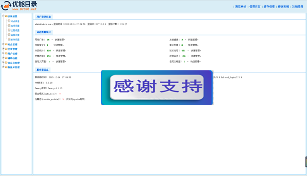307x176 pixels.
Task: Open 缓存管理 in the header
Action: (269, 7)
